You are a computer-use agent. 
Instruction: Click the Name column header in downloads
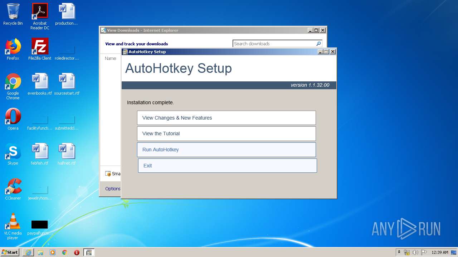pyautogui.click(x=110, y=58)
